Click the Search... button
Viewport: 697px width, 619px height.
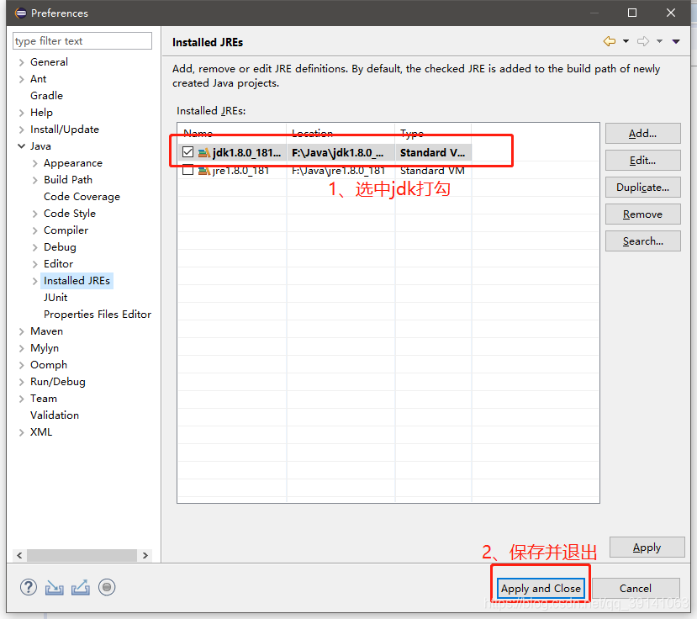coord(642,241)
